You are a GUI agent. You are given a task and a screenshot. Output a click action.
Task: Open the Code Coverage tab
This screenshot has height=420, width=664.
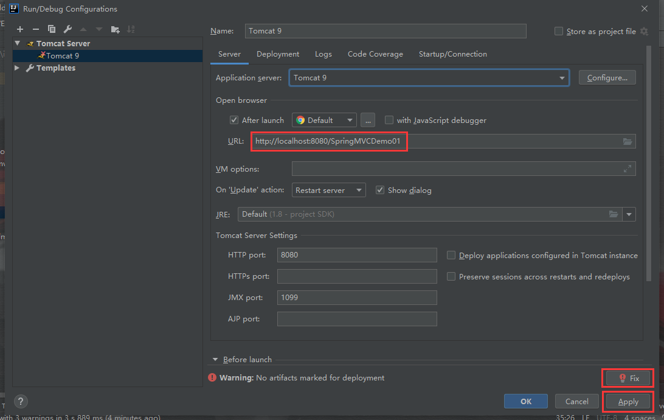pyautogui.click(x=375, y=54)
